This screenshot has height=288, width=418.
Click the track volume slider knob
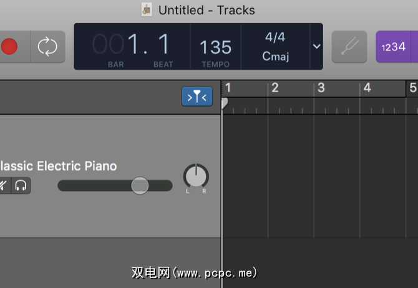pyautogui.click(x=140, y=185)
